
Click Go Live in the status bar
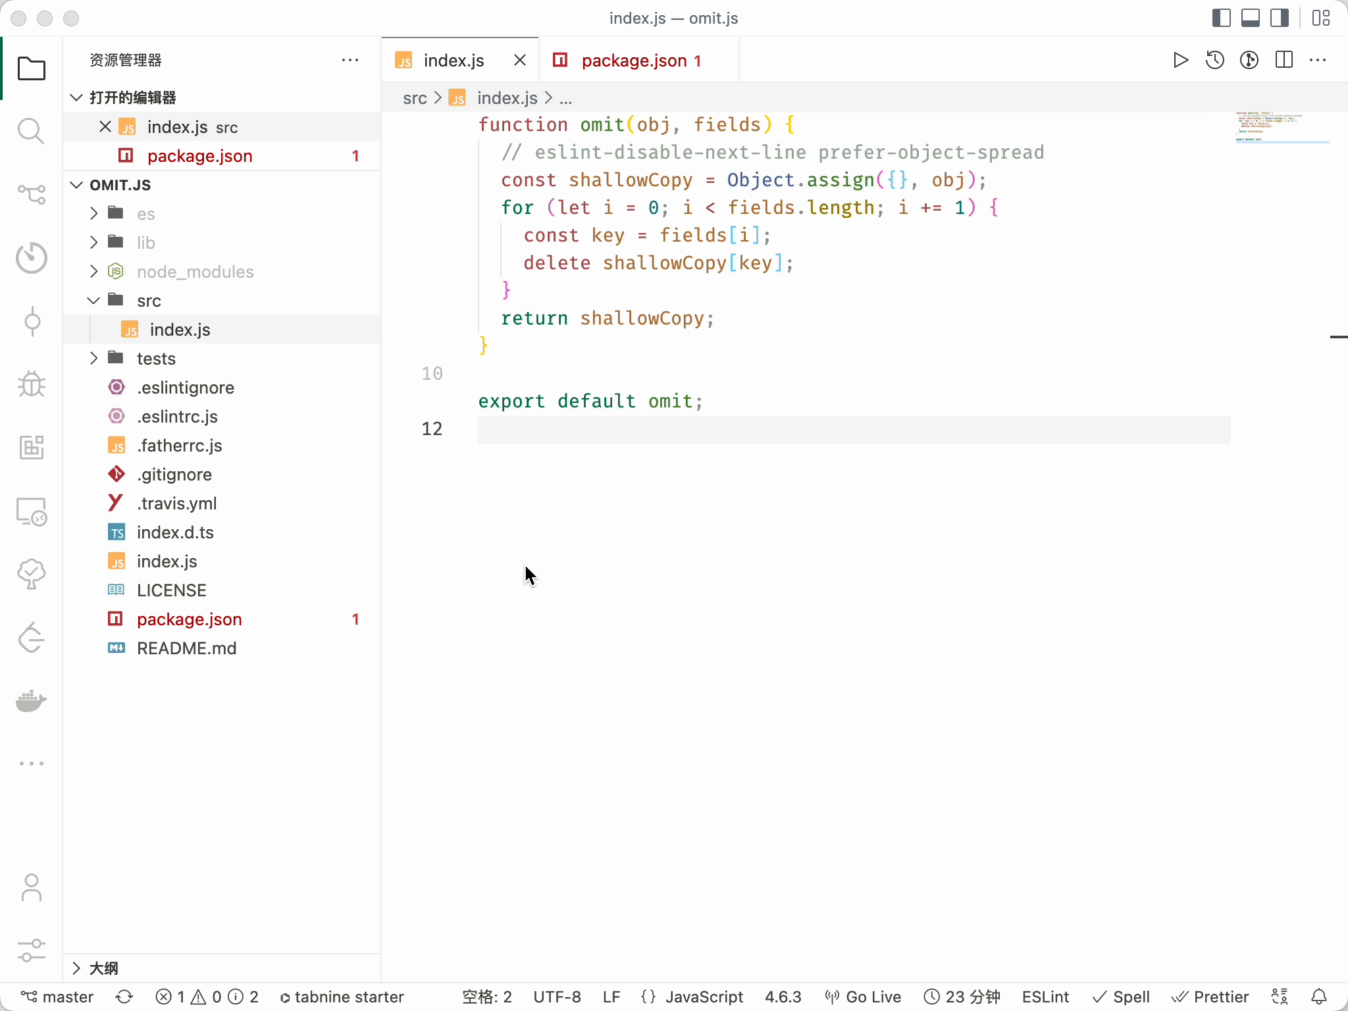point(864,996)
